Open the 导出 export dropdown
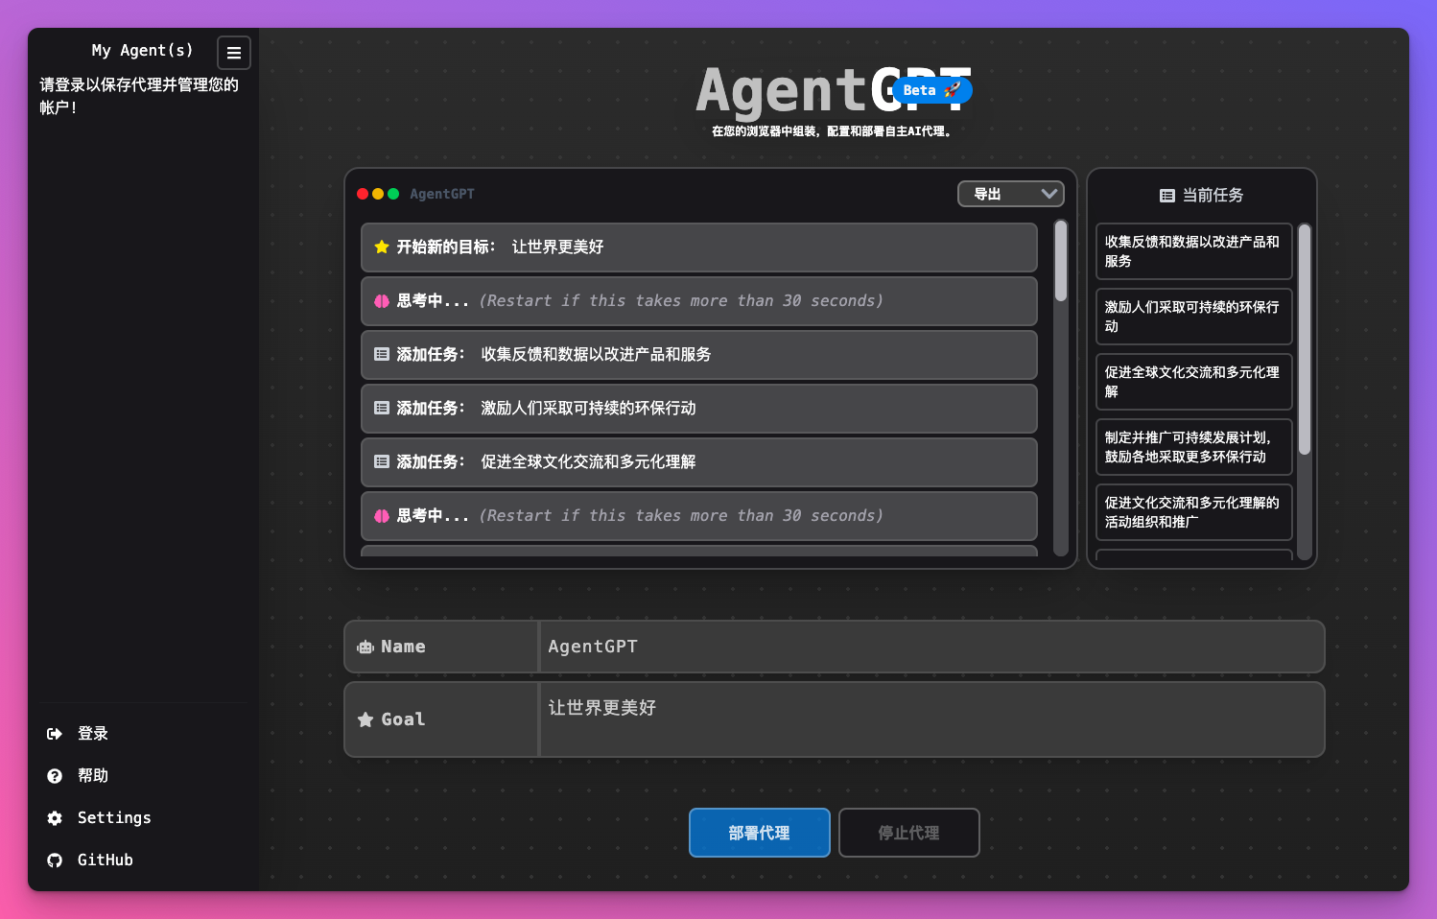Image resolution: width=1437 pixels, height=919 pixels. (x=1010, y=193)
